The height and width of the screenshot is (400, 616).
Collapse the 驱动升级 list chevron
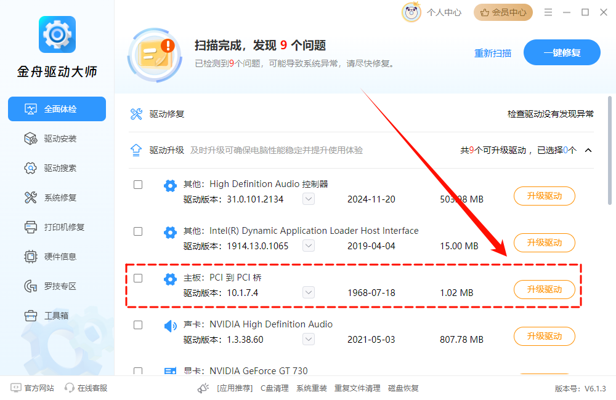pos(588,150)
